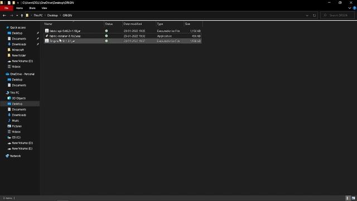The height and width of the screenshot is (201, 357).
Task: Click the fabric-api sync status checkmark
Action: (107, 31)
